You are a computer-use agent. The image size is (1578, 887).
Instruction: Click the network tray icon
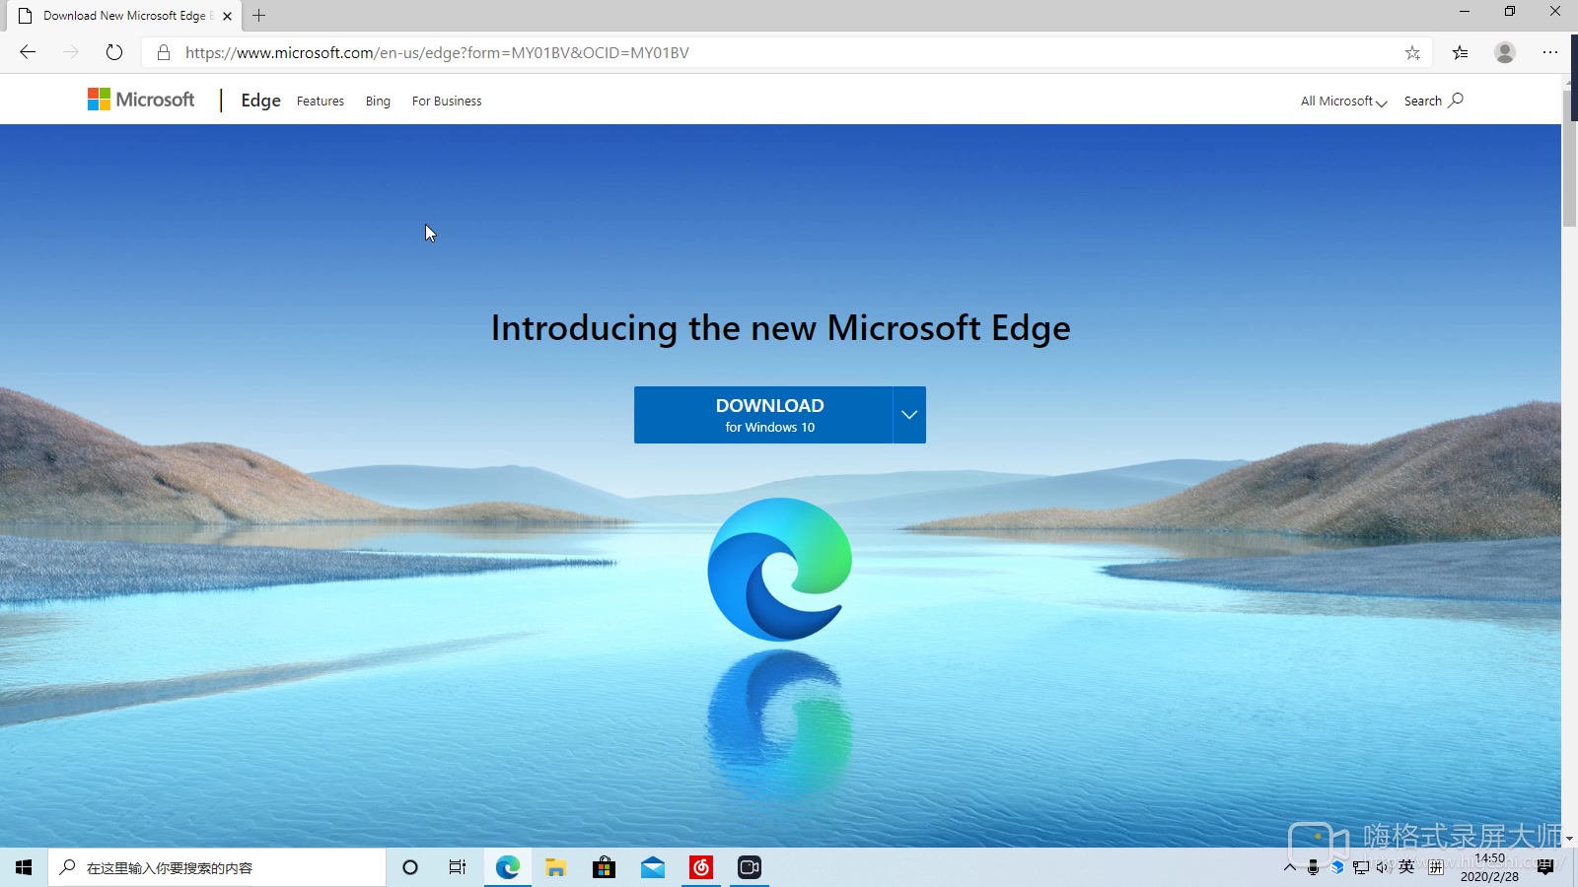pos(1361,867)
